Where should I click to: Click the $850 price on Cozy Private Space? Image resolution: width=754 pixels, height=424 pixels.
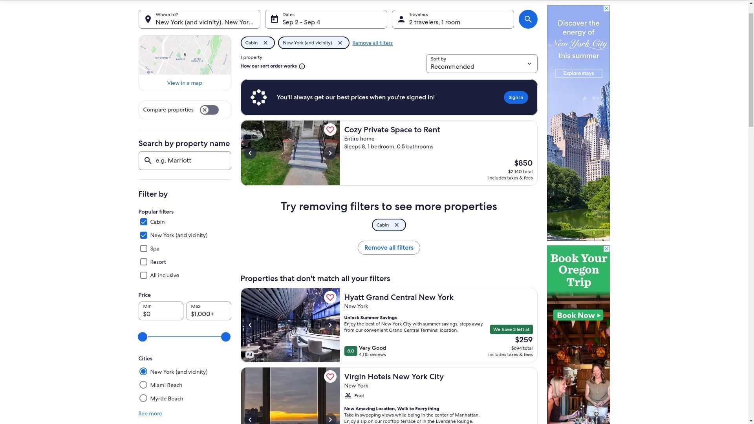523,163
